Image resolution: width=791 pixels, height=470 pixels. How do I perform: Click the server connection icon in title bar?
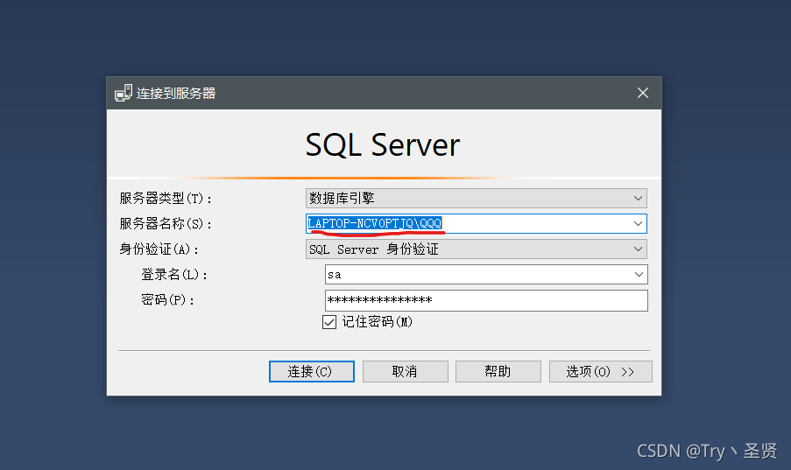tap(124, 93)
